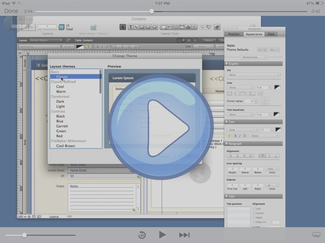
Task: Open the Normal State dropdown in Inspector
Action: (x=254, y=57)
